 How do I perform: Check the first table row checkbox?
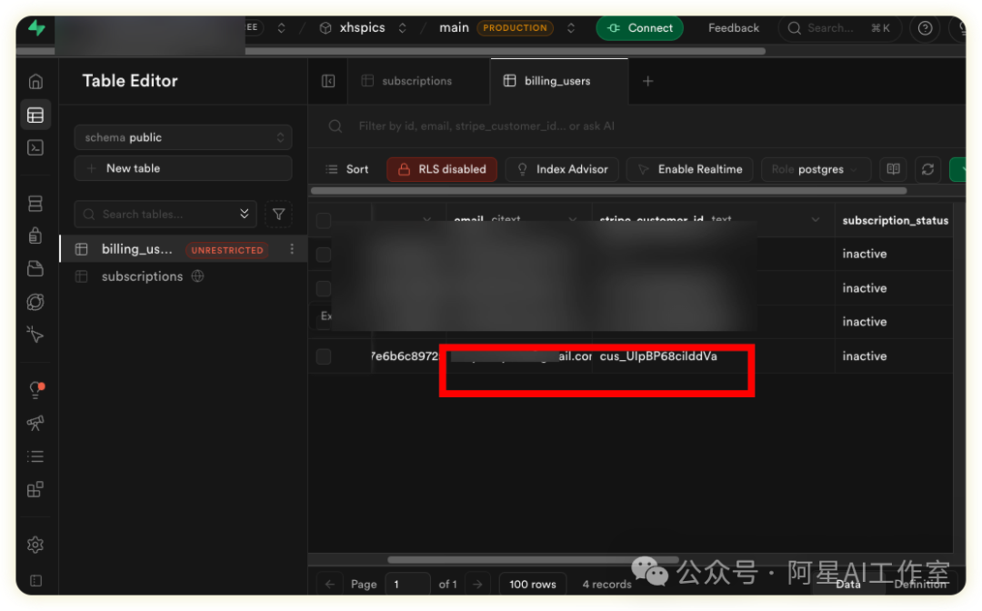(324, 255)
